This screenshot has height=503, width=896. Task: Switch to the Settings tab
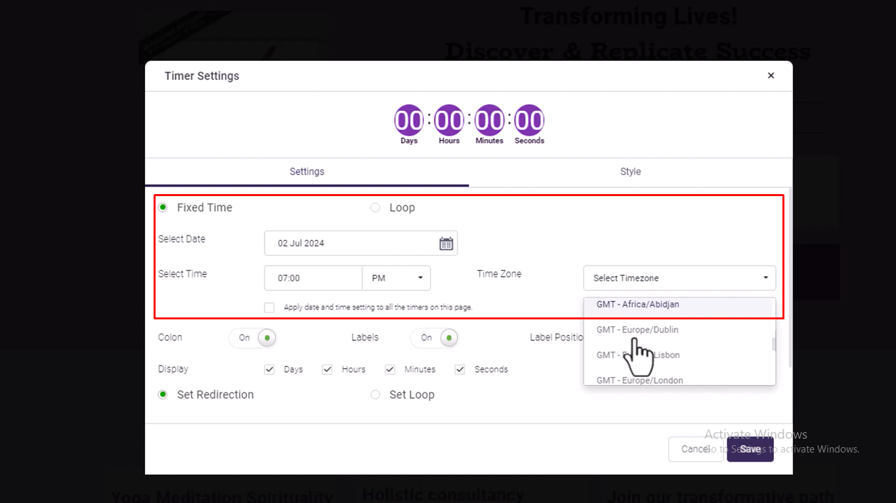point(307,172)
